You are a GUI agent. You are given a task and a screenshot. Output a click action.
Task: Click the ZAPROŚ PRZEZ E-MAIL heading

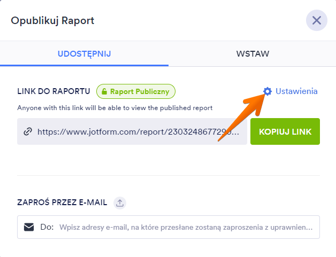(62, 203)
